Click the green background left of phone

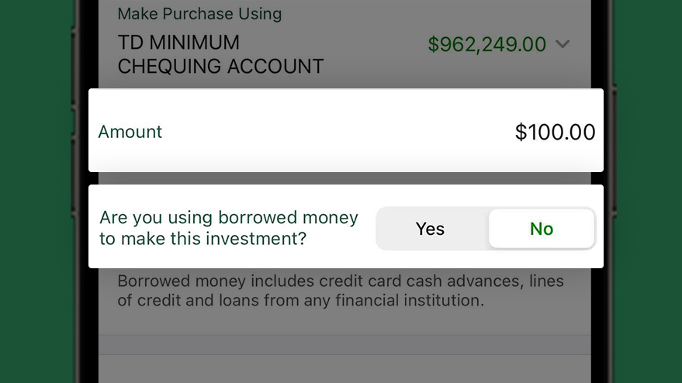[x=36, y=191]
